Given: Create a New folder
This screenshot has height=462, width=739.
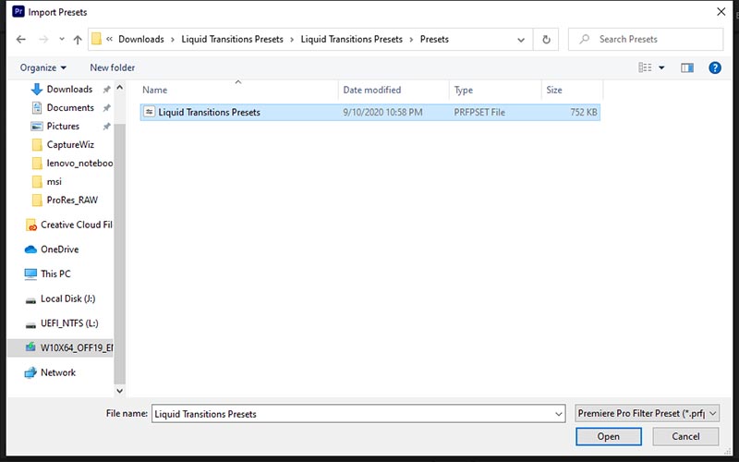Looking at the screenshot, I should tap(112, 67).
